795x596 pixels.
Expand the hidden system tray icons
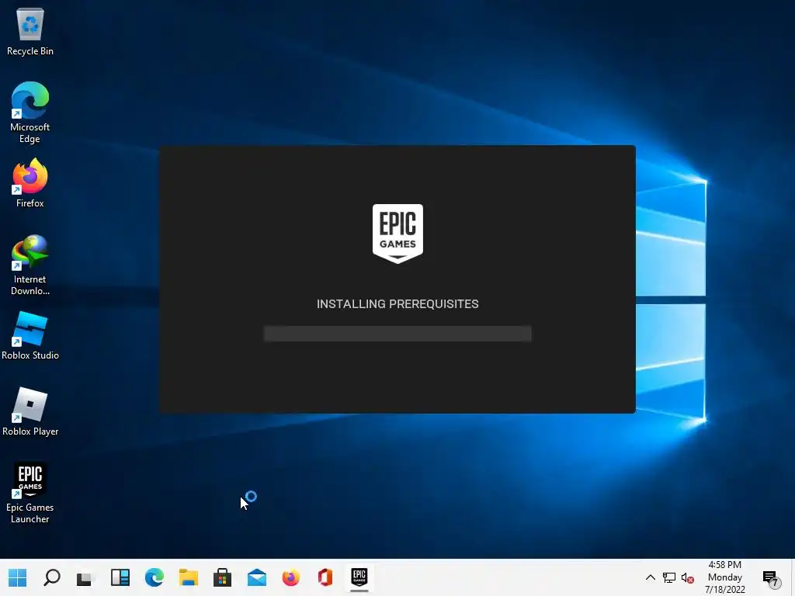[650, 577]
